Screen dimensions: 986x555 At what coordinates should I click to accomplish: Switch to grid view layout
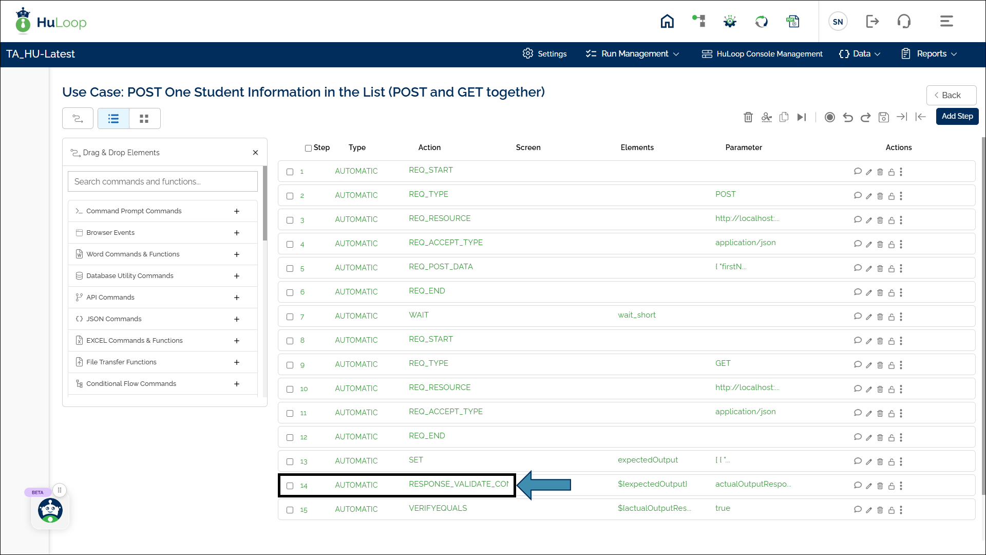(x=144, y=119)
